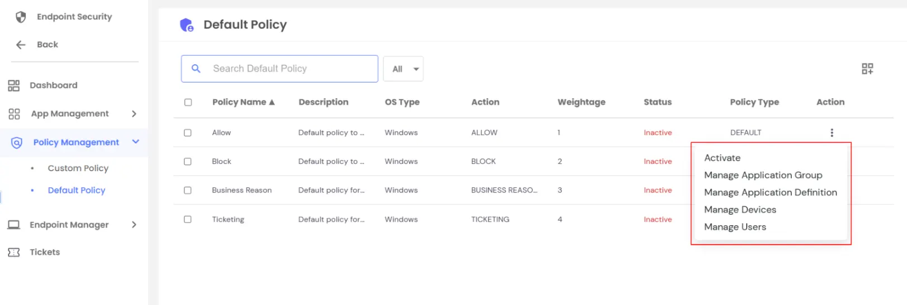Image resolution: width=907 pixels, height=305 pixels.
Task: Expand the App Management section chevron
Action: coord(134,114)
